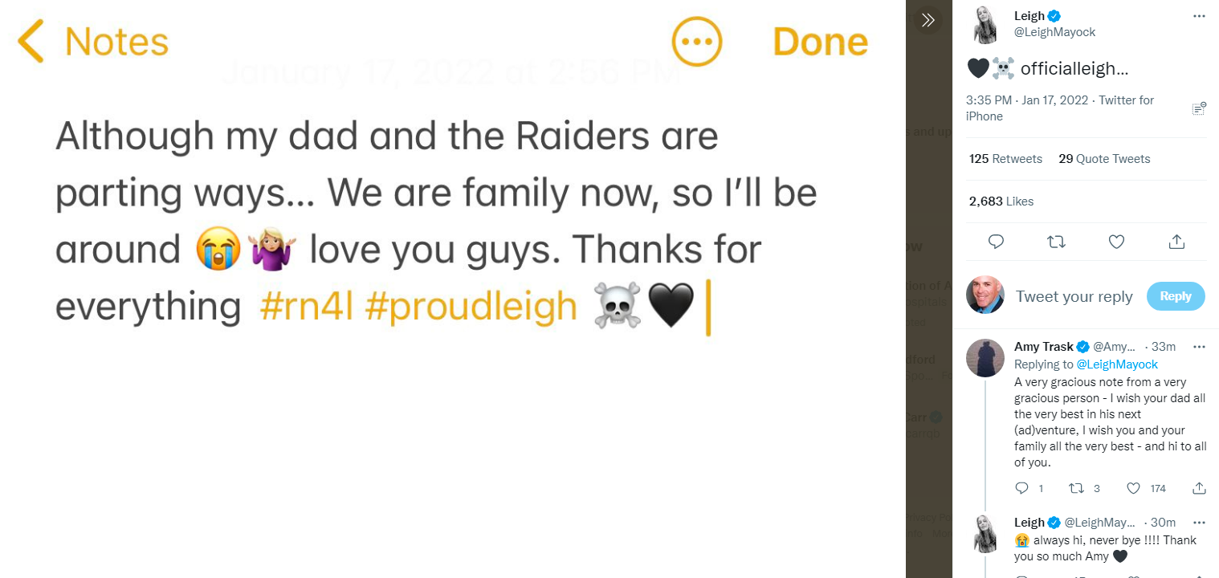Share Leigh's main tweet

pos(1176,241)
